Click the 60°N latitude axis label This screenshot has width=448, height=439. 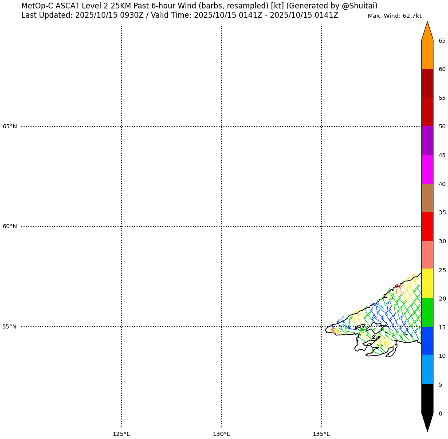(x=10, y=226)
